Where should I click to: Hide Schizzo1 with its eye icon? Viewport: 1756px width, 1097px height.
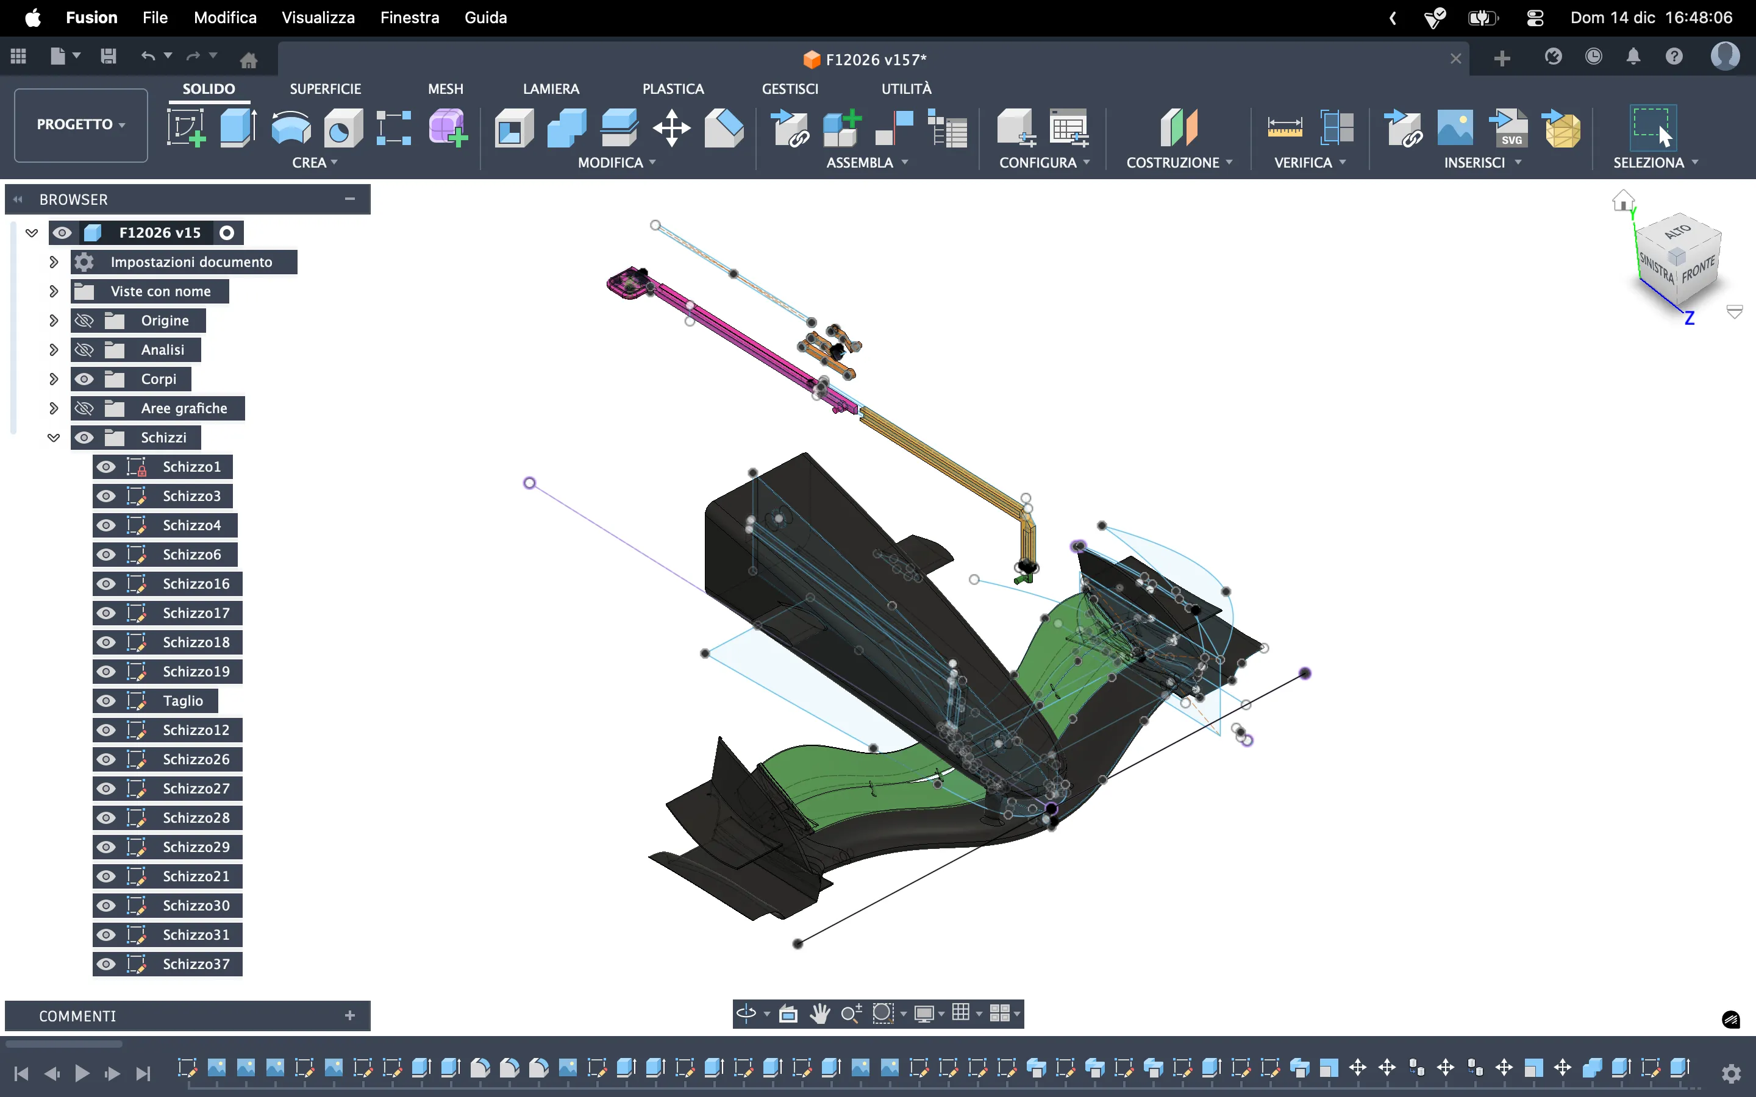click(106, 466)
